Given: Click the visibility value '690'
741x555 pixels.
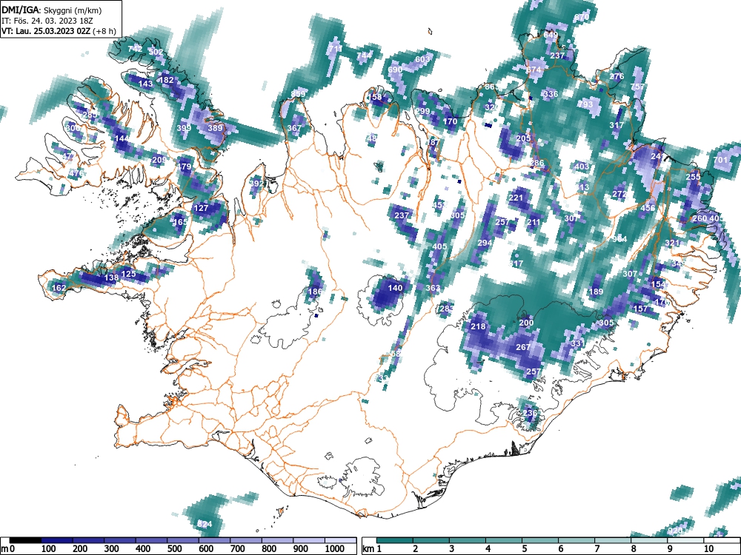Looking at the screenshot, I should (x=395, y=70).
